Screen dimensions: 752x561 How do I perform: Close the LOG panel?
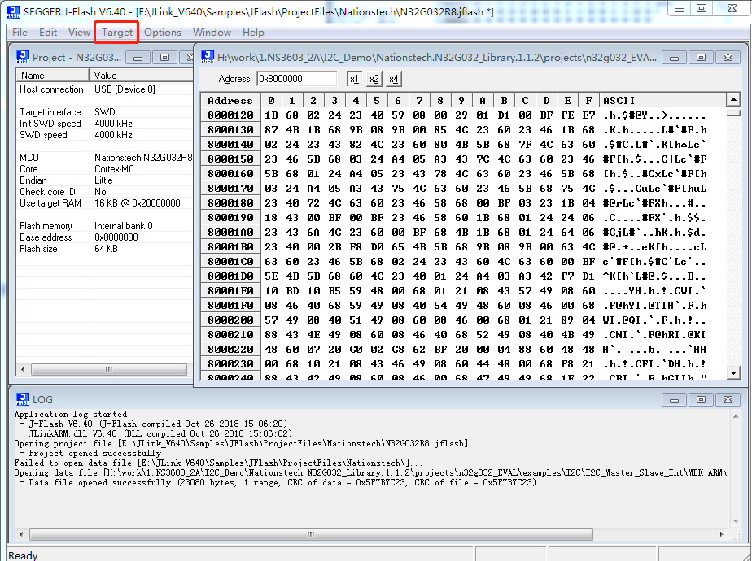(x=728, y=399)
